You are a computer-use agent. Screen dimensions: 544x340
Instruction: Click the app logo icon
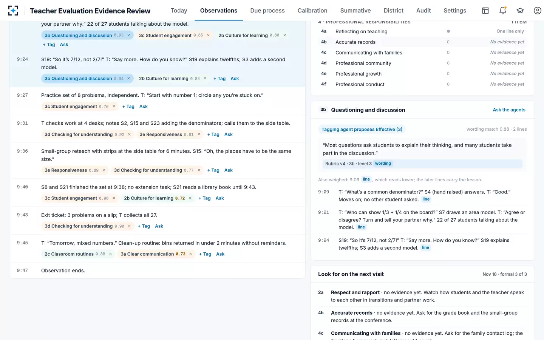coord(13,11)
